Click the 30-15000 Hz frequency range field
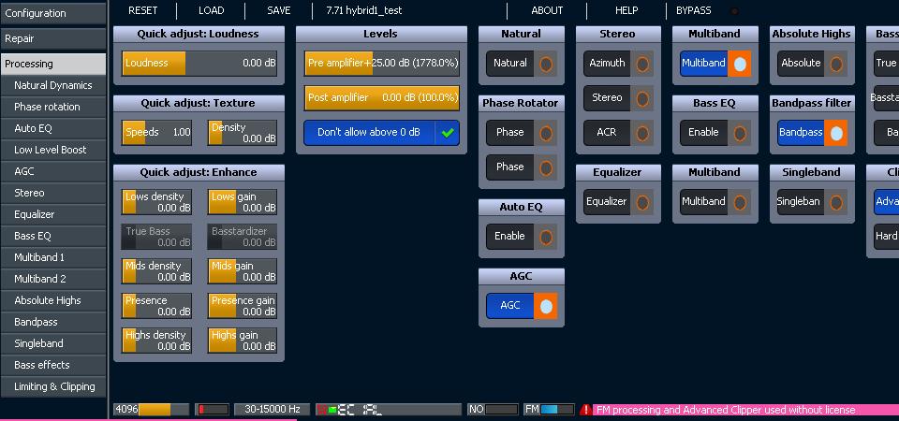The image size is (899, 421). pos(273,410)
